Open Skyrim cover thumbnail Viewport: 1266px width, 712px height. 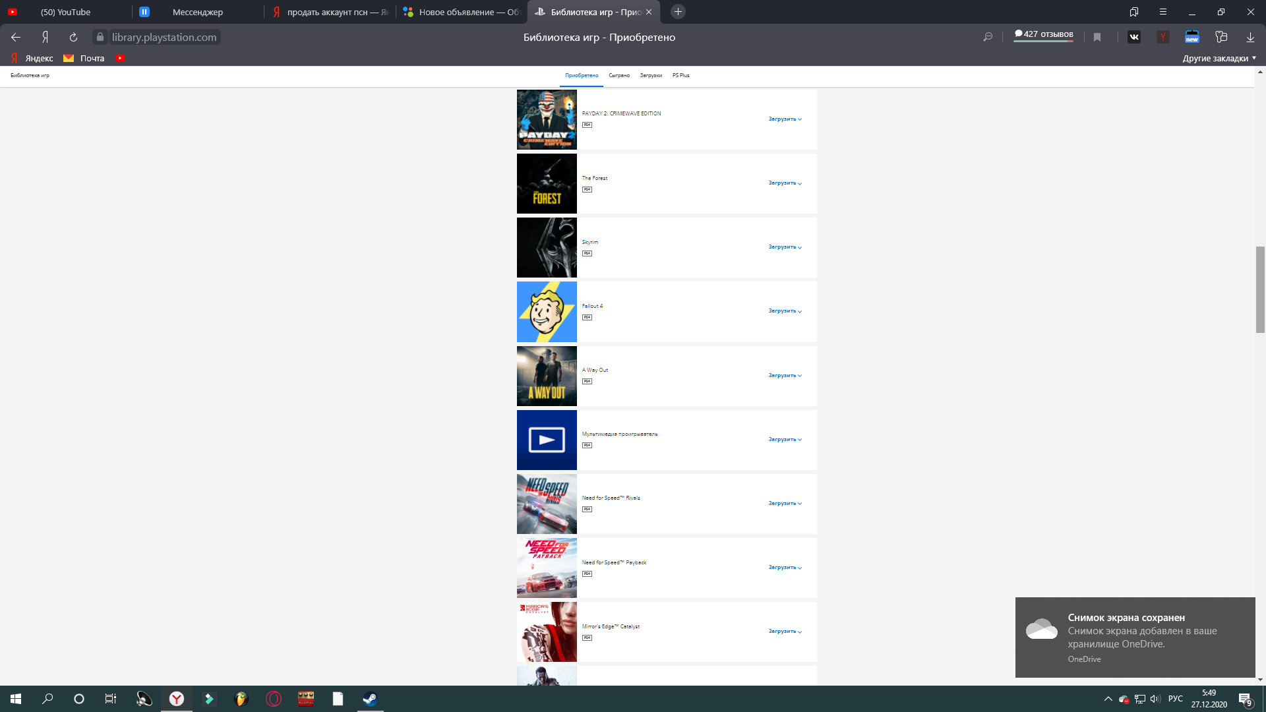click(x=547, y=247)
